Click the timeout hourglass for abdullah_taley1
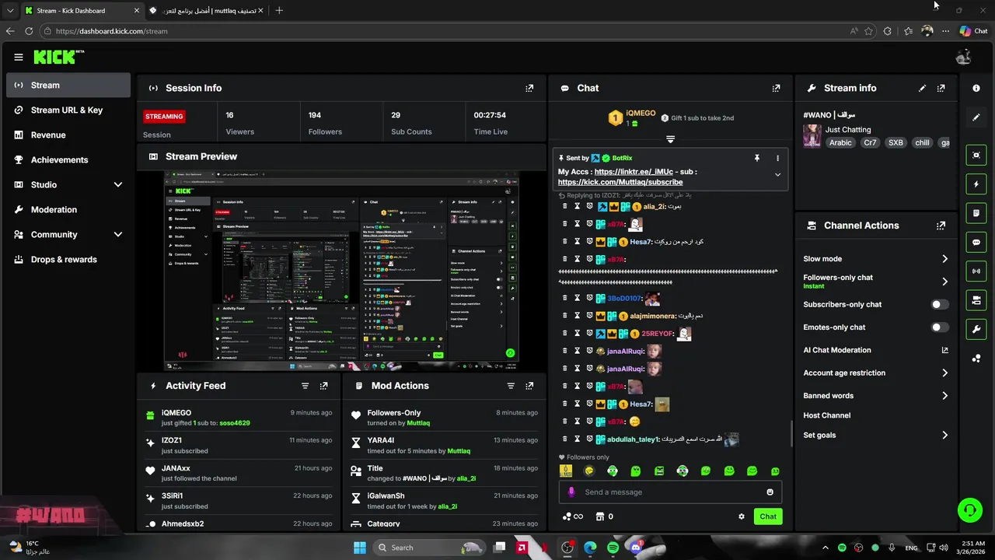The height and width of the screenshot is (560, 995). [x=577, y=439]
